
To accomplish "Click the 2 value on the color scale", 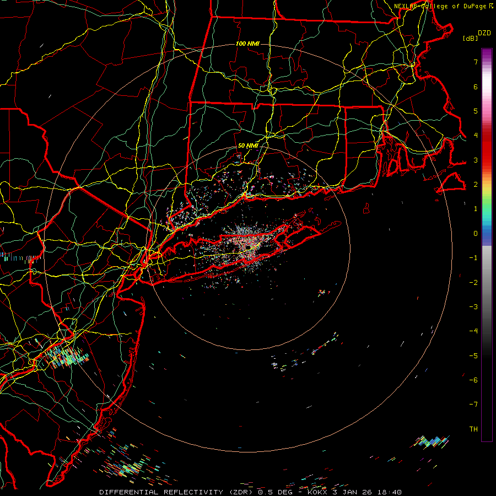I will coord(476,185).
